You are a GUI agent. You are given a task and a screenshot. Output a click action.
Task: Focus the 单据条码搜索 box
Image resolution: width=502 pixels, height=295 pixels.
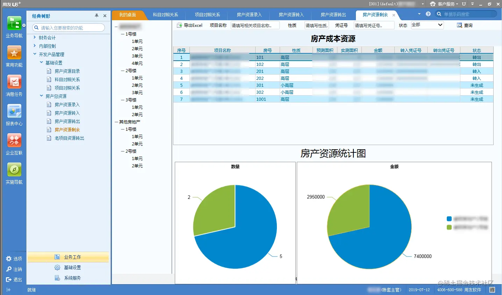point(466,14)
